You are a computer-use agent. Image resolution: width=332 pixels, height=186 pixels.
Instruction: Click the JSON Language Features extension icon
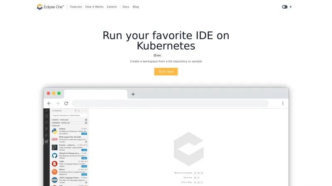click(54, 180)
